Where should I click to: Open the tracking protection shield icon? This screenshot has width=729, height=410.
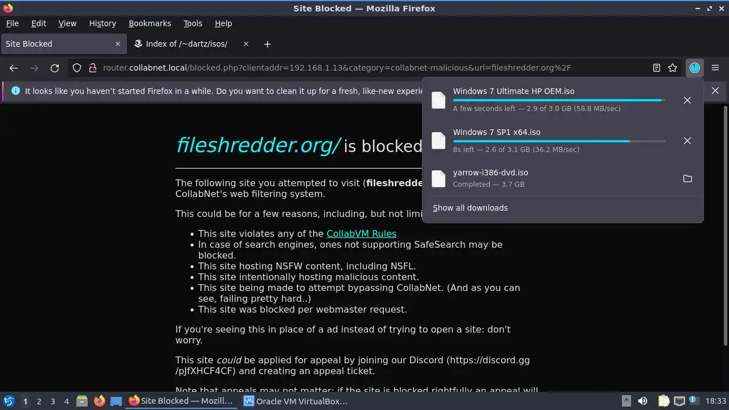pos(77,68)
